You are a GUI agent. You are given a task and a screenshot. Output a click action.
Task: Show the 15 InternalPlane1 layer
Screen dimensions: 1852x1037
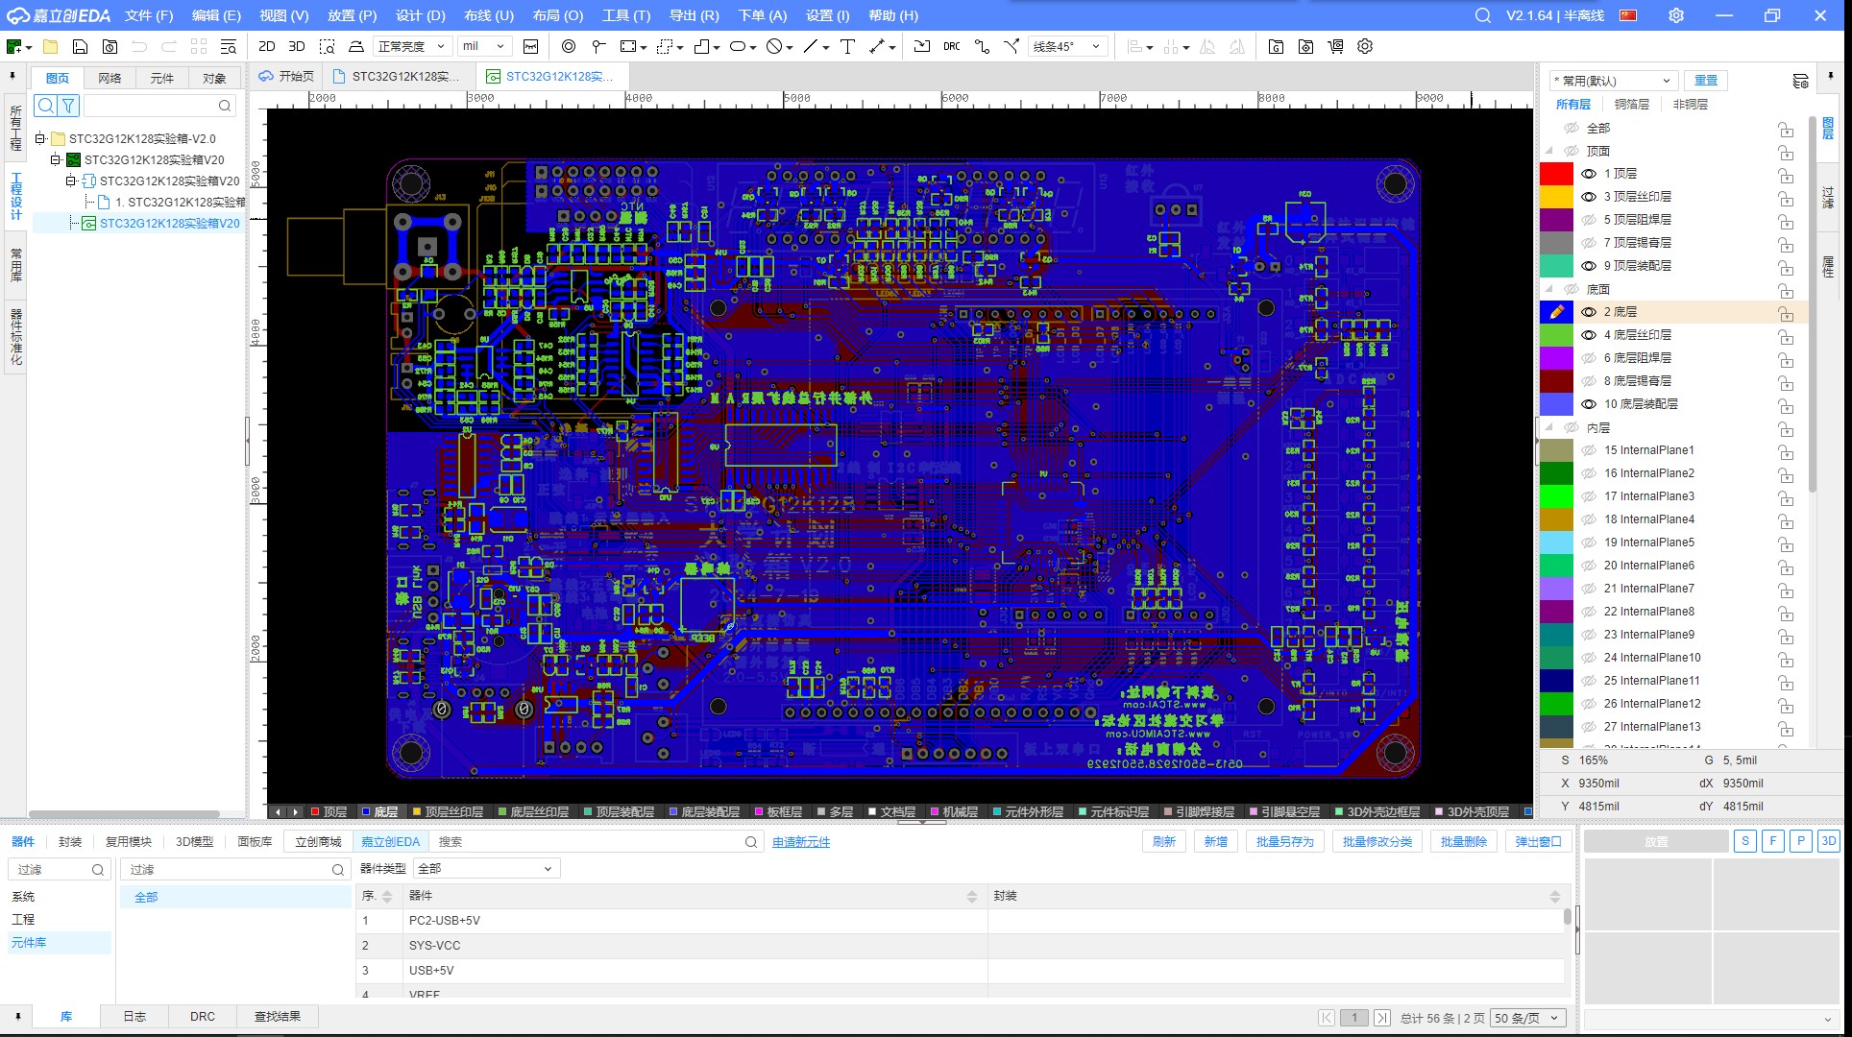point(1588,450)
